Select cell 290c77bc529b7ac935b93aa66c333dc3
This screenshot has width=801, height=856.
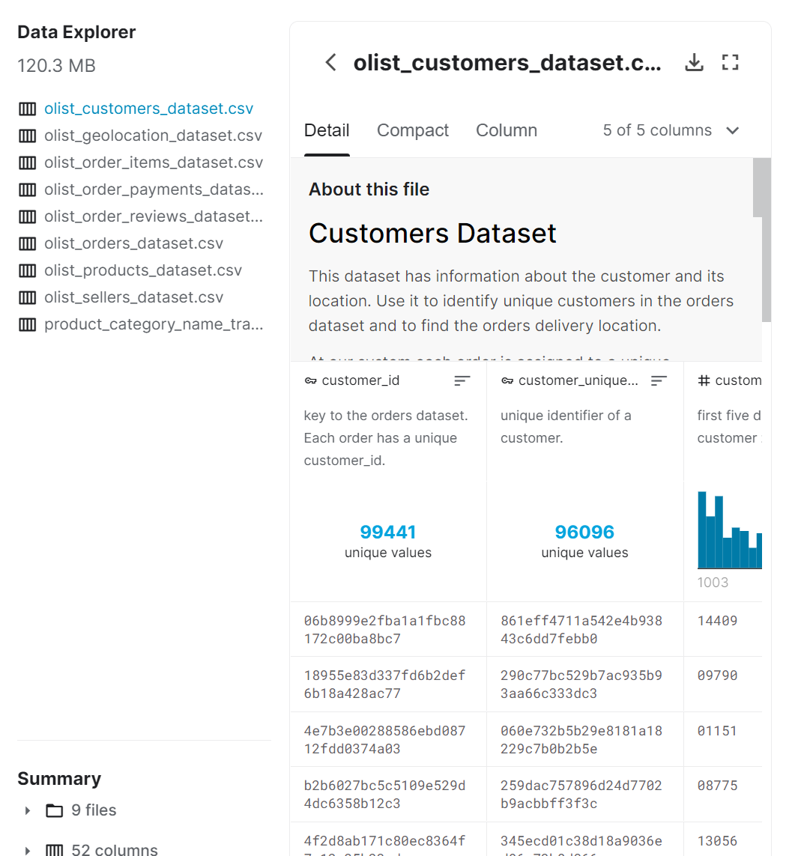pyautogui.click(x=581, y=685)
